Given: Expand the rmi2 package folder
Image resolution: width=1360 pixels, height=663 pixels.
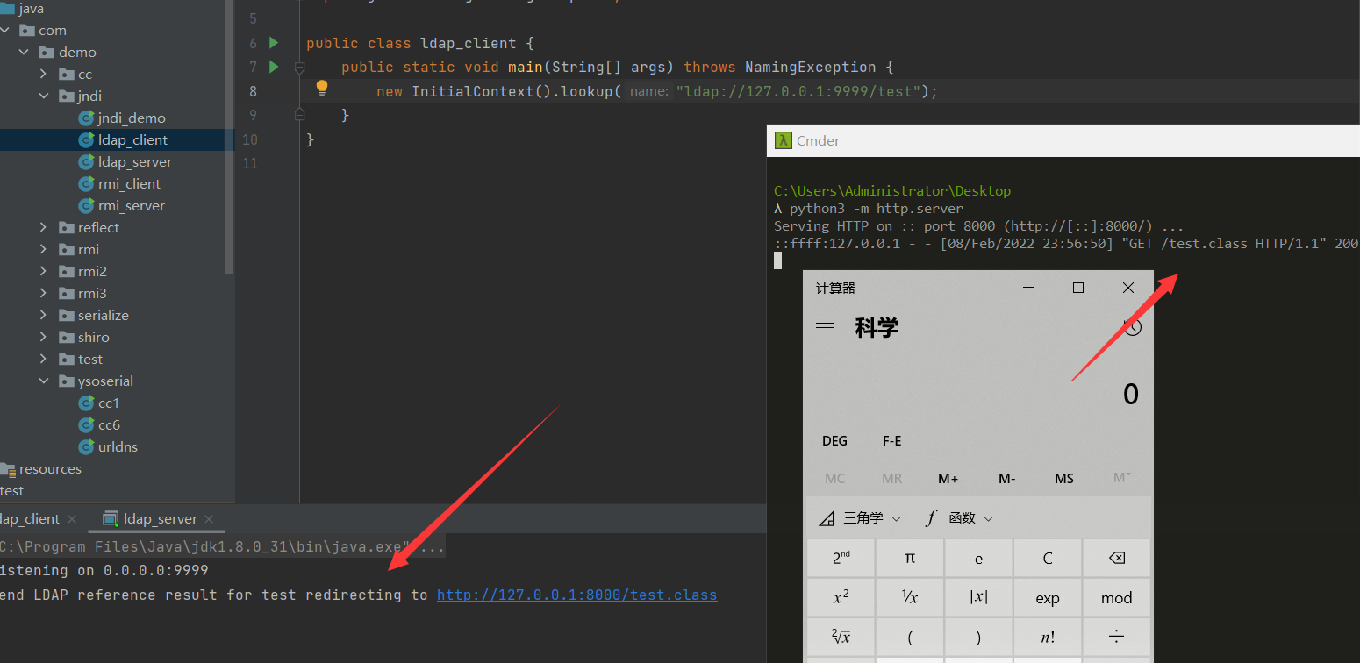Looking at the screenshot, I should pos(44,271).
